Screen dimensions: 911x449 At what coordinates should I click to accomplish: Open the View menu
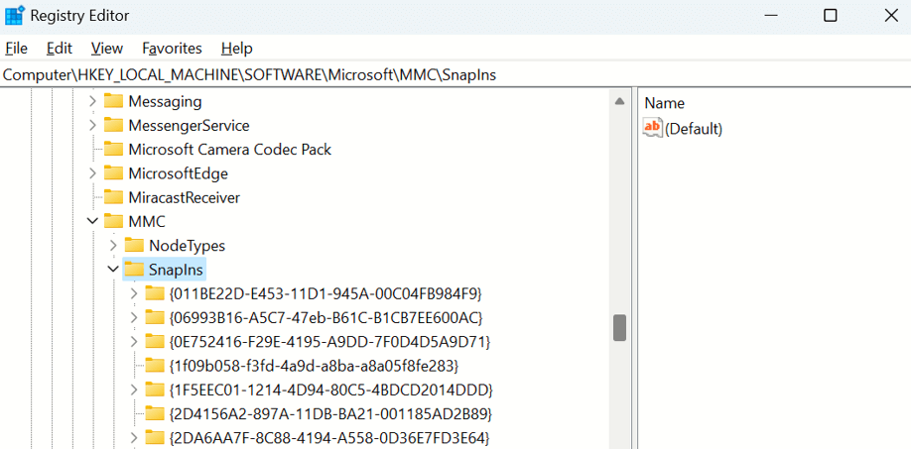click(106, 48)
